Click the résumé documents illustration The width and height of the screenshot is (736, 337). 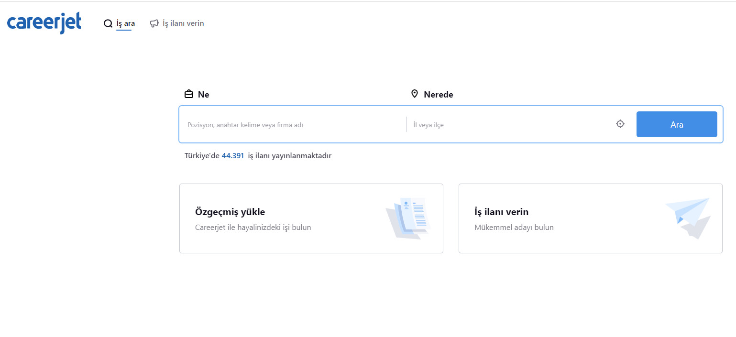[408, 218]
